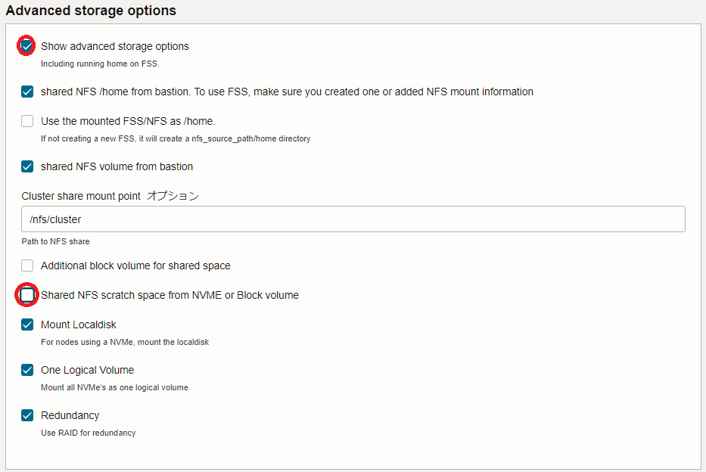Uncheck the Mount Localdisk checkbox
The height and width of the screenshot is (472, 706).
click(27, 324)
